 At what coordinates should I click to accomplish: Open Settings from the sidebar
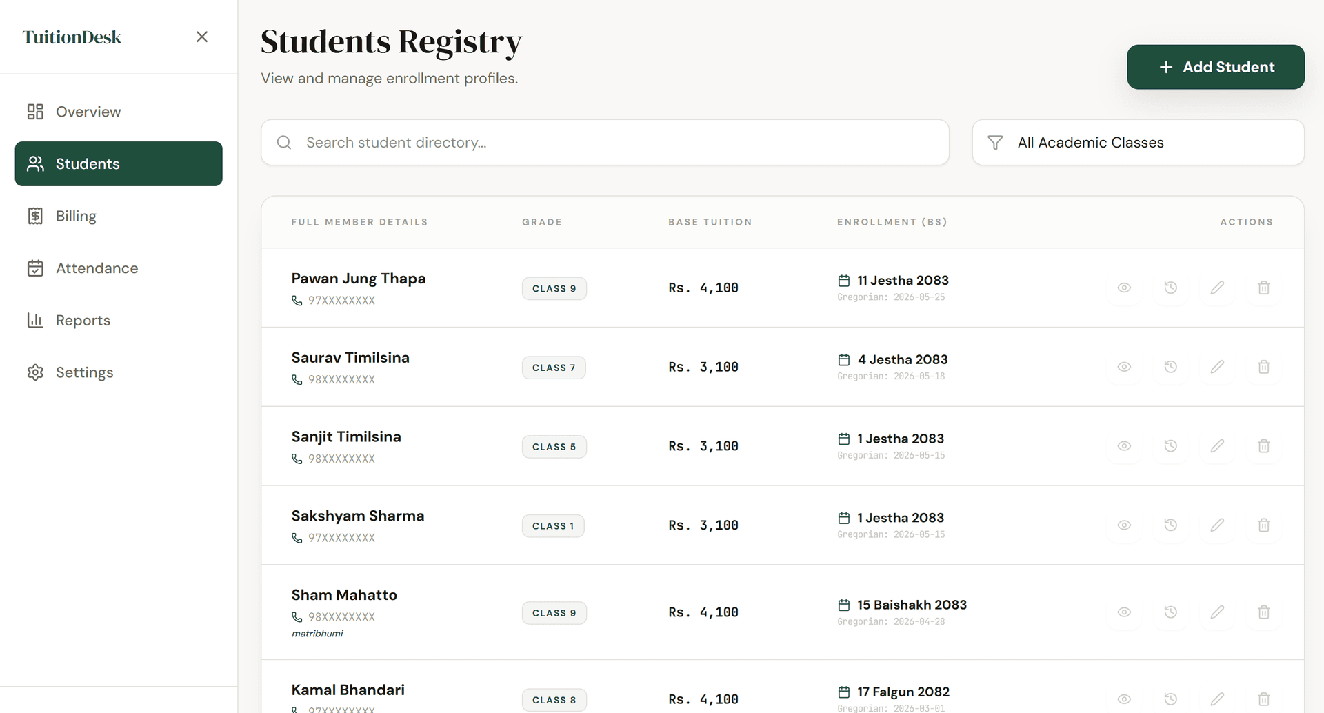coord(119,372)
